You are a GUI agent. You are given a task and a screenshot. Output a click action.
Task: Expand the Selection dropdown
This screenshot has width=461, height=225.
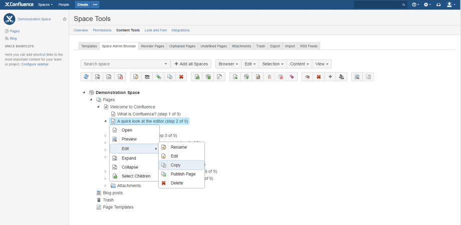pos(273,64)
